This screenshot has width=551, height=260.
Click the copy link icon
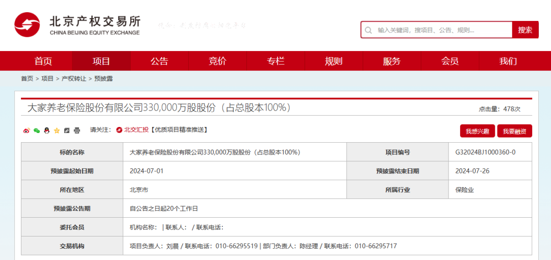coord(67,131)
